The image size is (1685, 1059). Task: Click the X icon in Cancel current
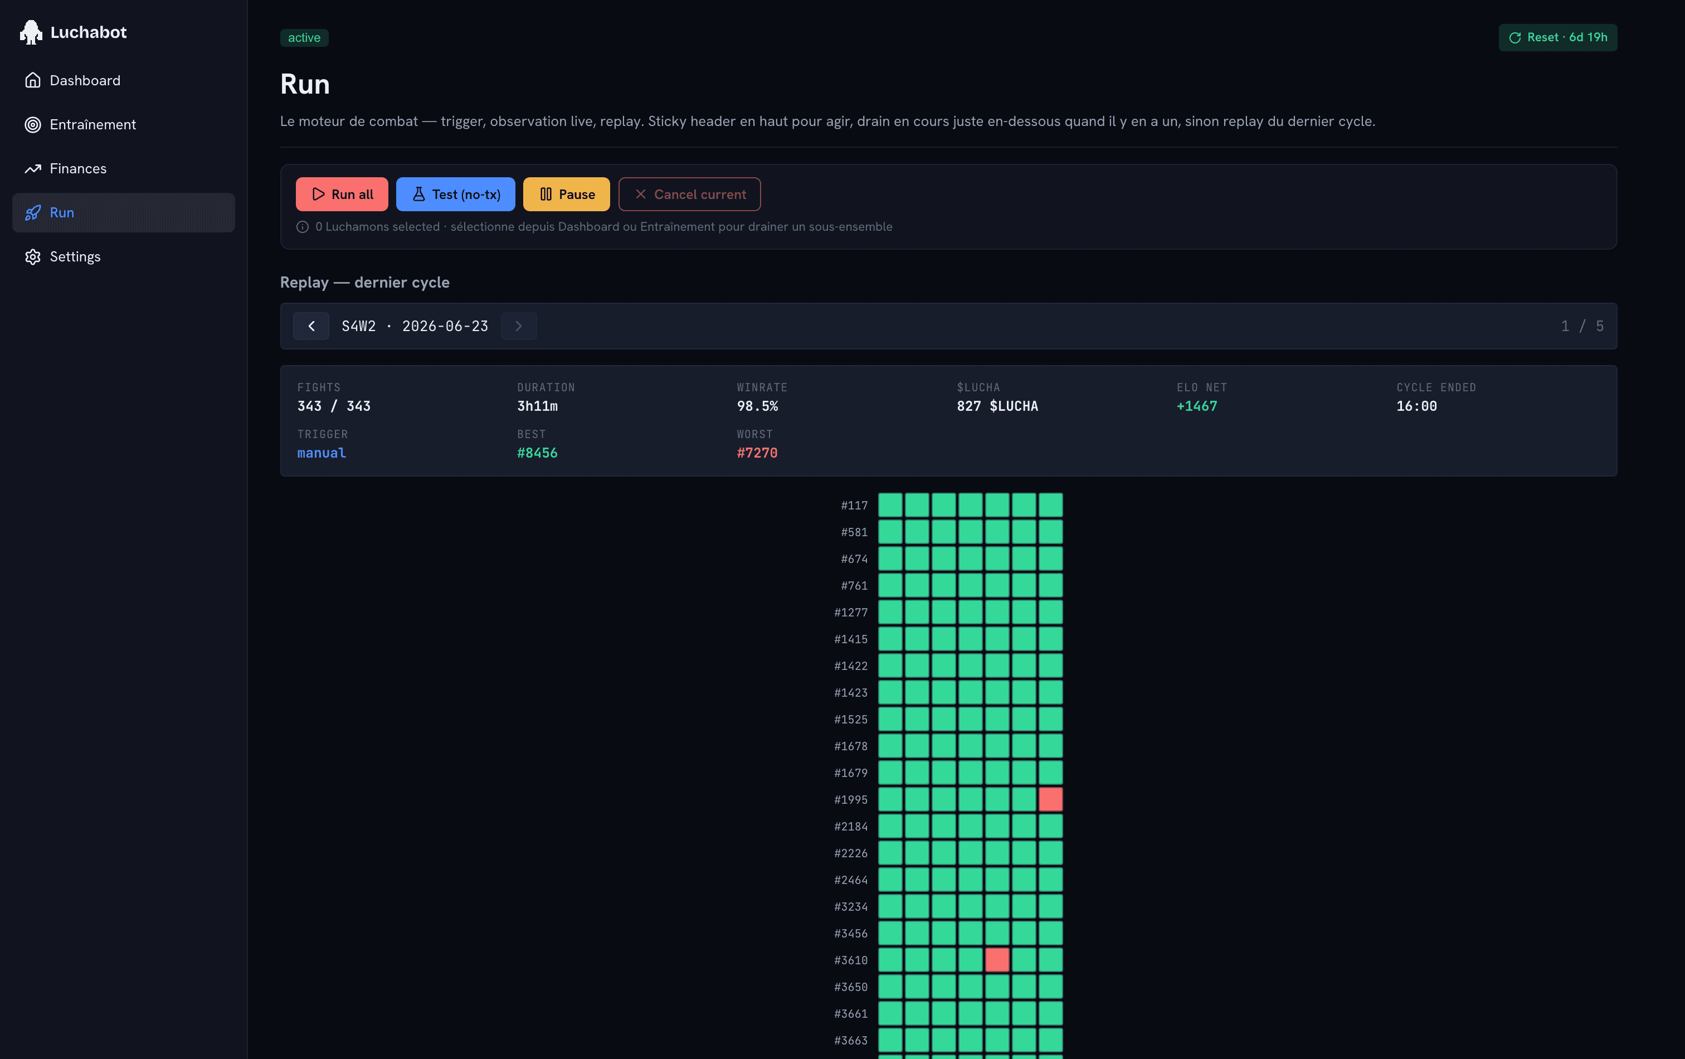point(640,195)
